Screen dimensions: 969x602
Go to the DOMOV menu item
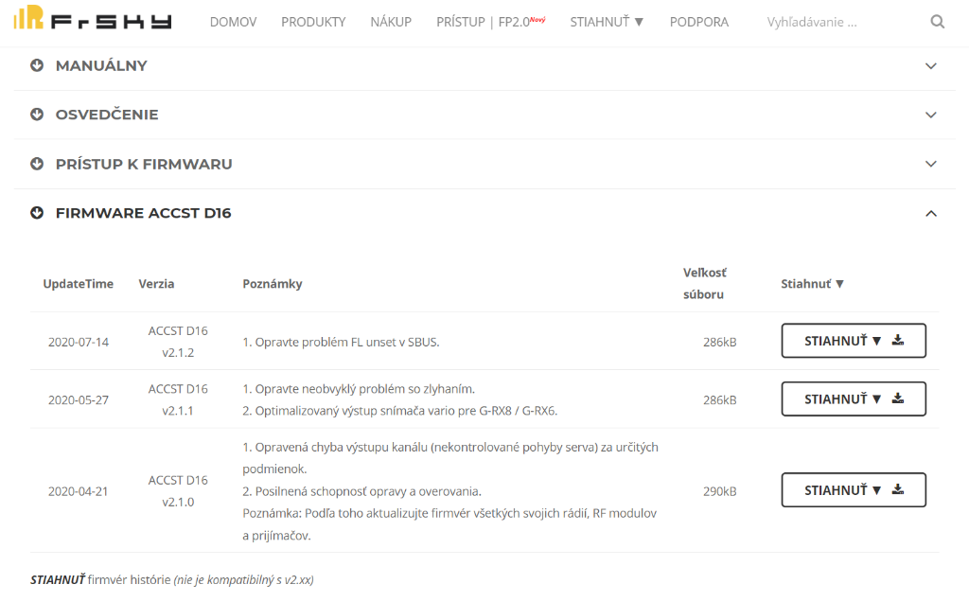click(x=233, y=22)
